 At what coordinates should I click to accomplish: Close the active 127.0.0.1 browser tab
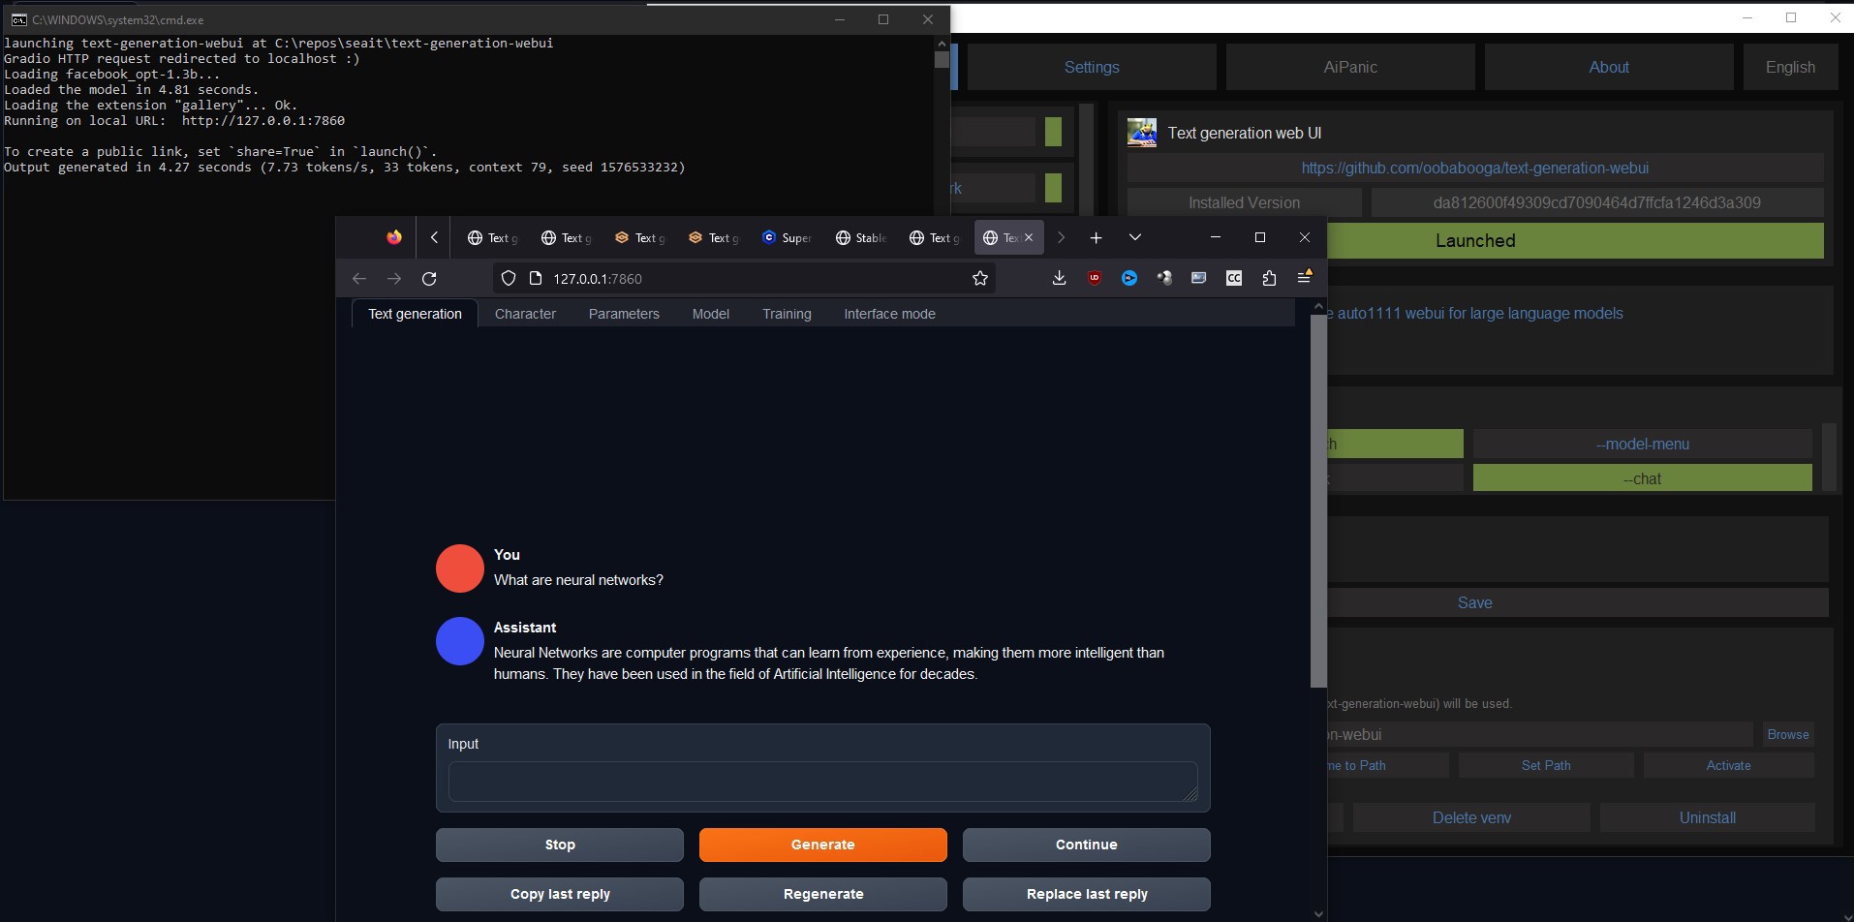(1029, 237)
